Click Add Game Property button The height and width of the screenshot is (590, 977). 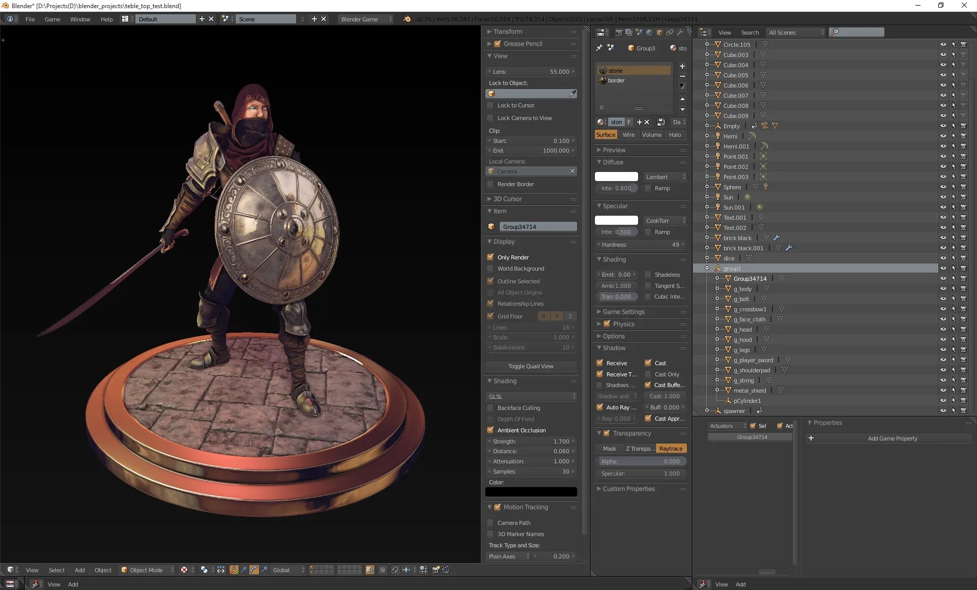click(892, 438)
